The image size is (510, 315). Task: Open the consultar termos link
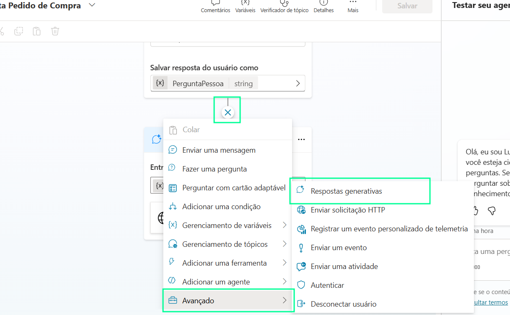tap(489, 302)
